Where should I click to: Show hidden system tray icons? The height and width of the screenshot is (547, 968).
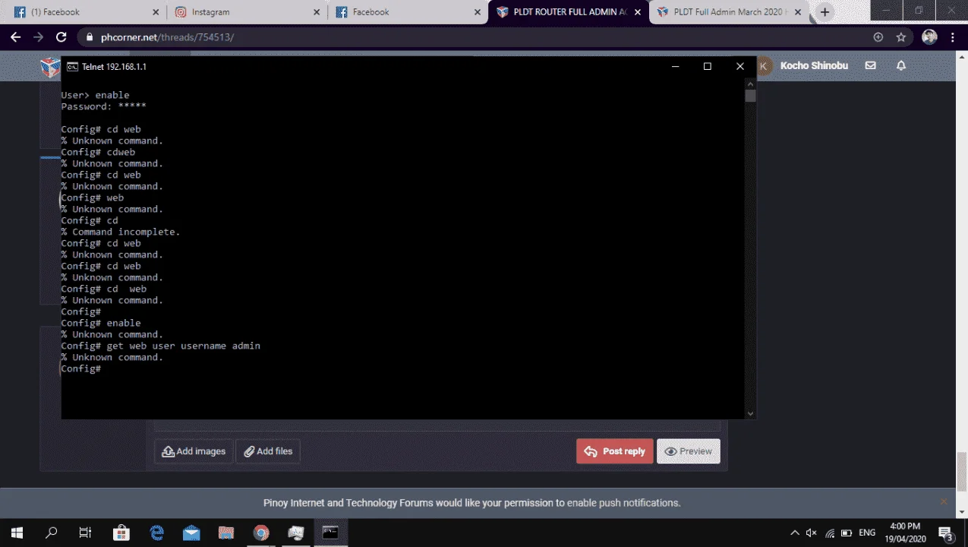point(795,533)
